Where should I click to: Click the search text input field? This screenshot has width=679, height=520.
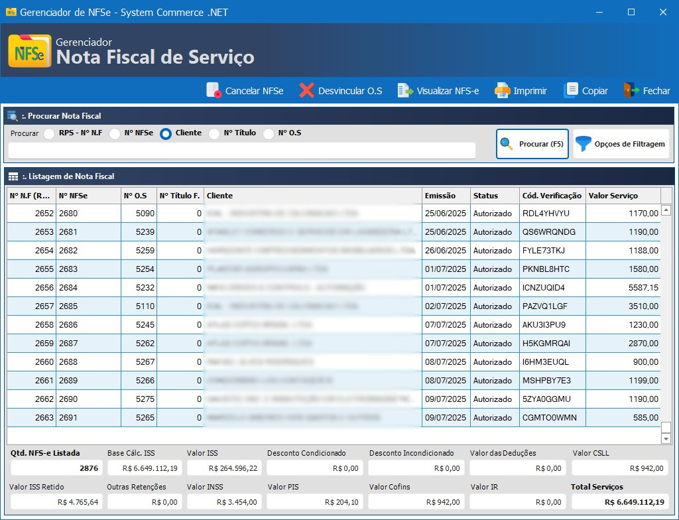[241, 151]
